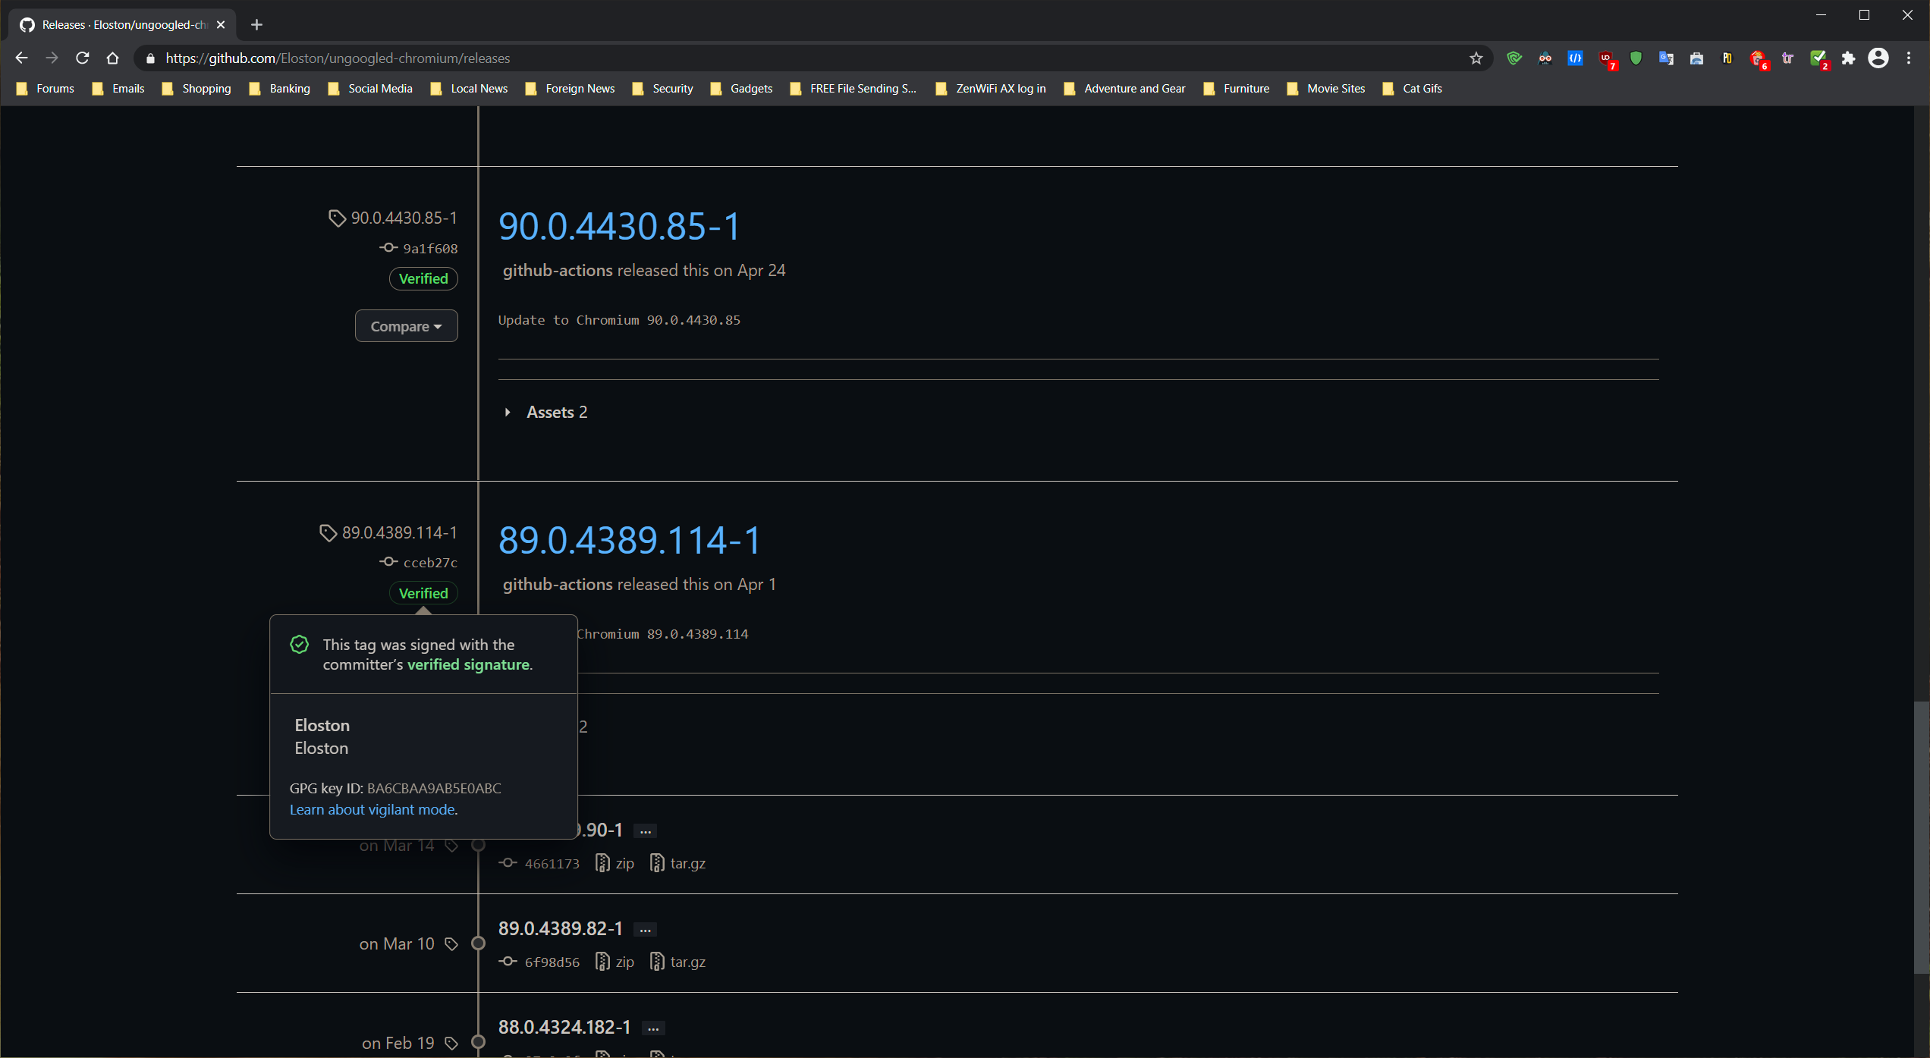Bookmark this page with the star icon
Viewport: 1930px width, 1058px height.
[x=1476, y=58]
